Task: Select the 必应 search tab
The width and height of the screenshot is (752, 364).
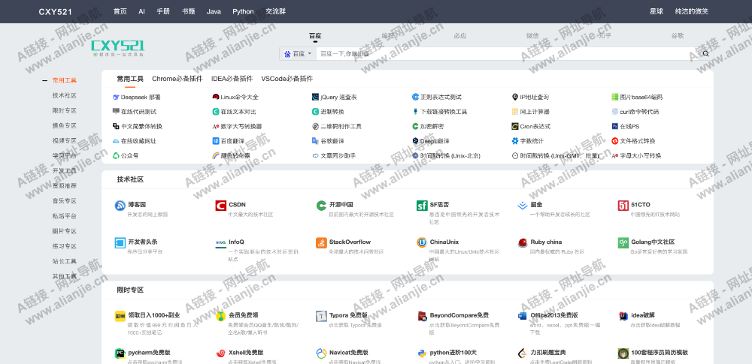Action: 460,36
